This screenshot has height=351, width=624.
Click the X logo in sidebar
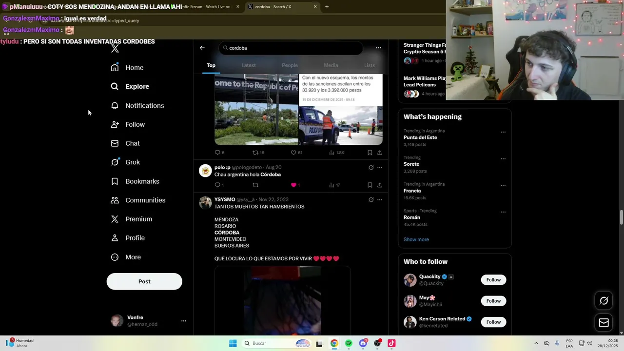[115, 48]
